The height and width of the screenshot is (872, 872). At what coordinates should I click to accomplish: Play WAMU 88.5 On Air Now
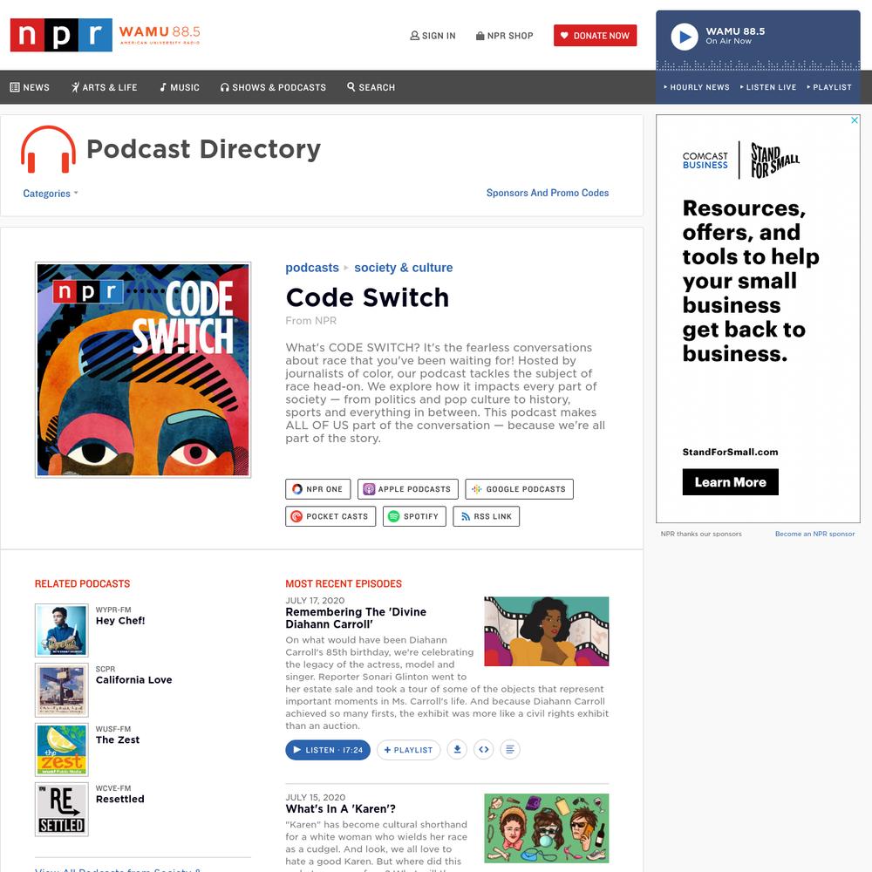684,37
